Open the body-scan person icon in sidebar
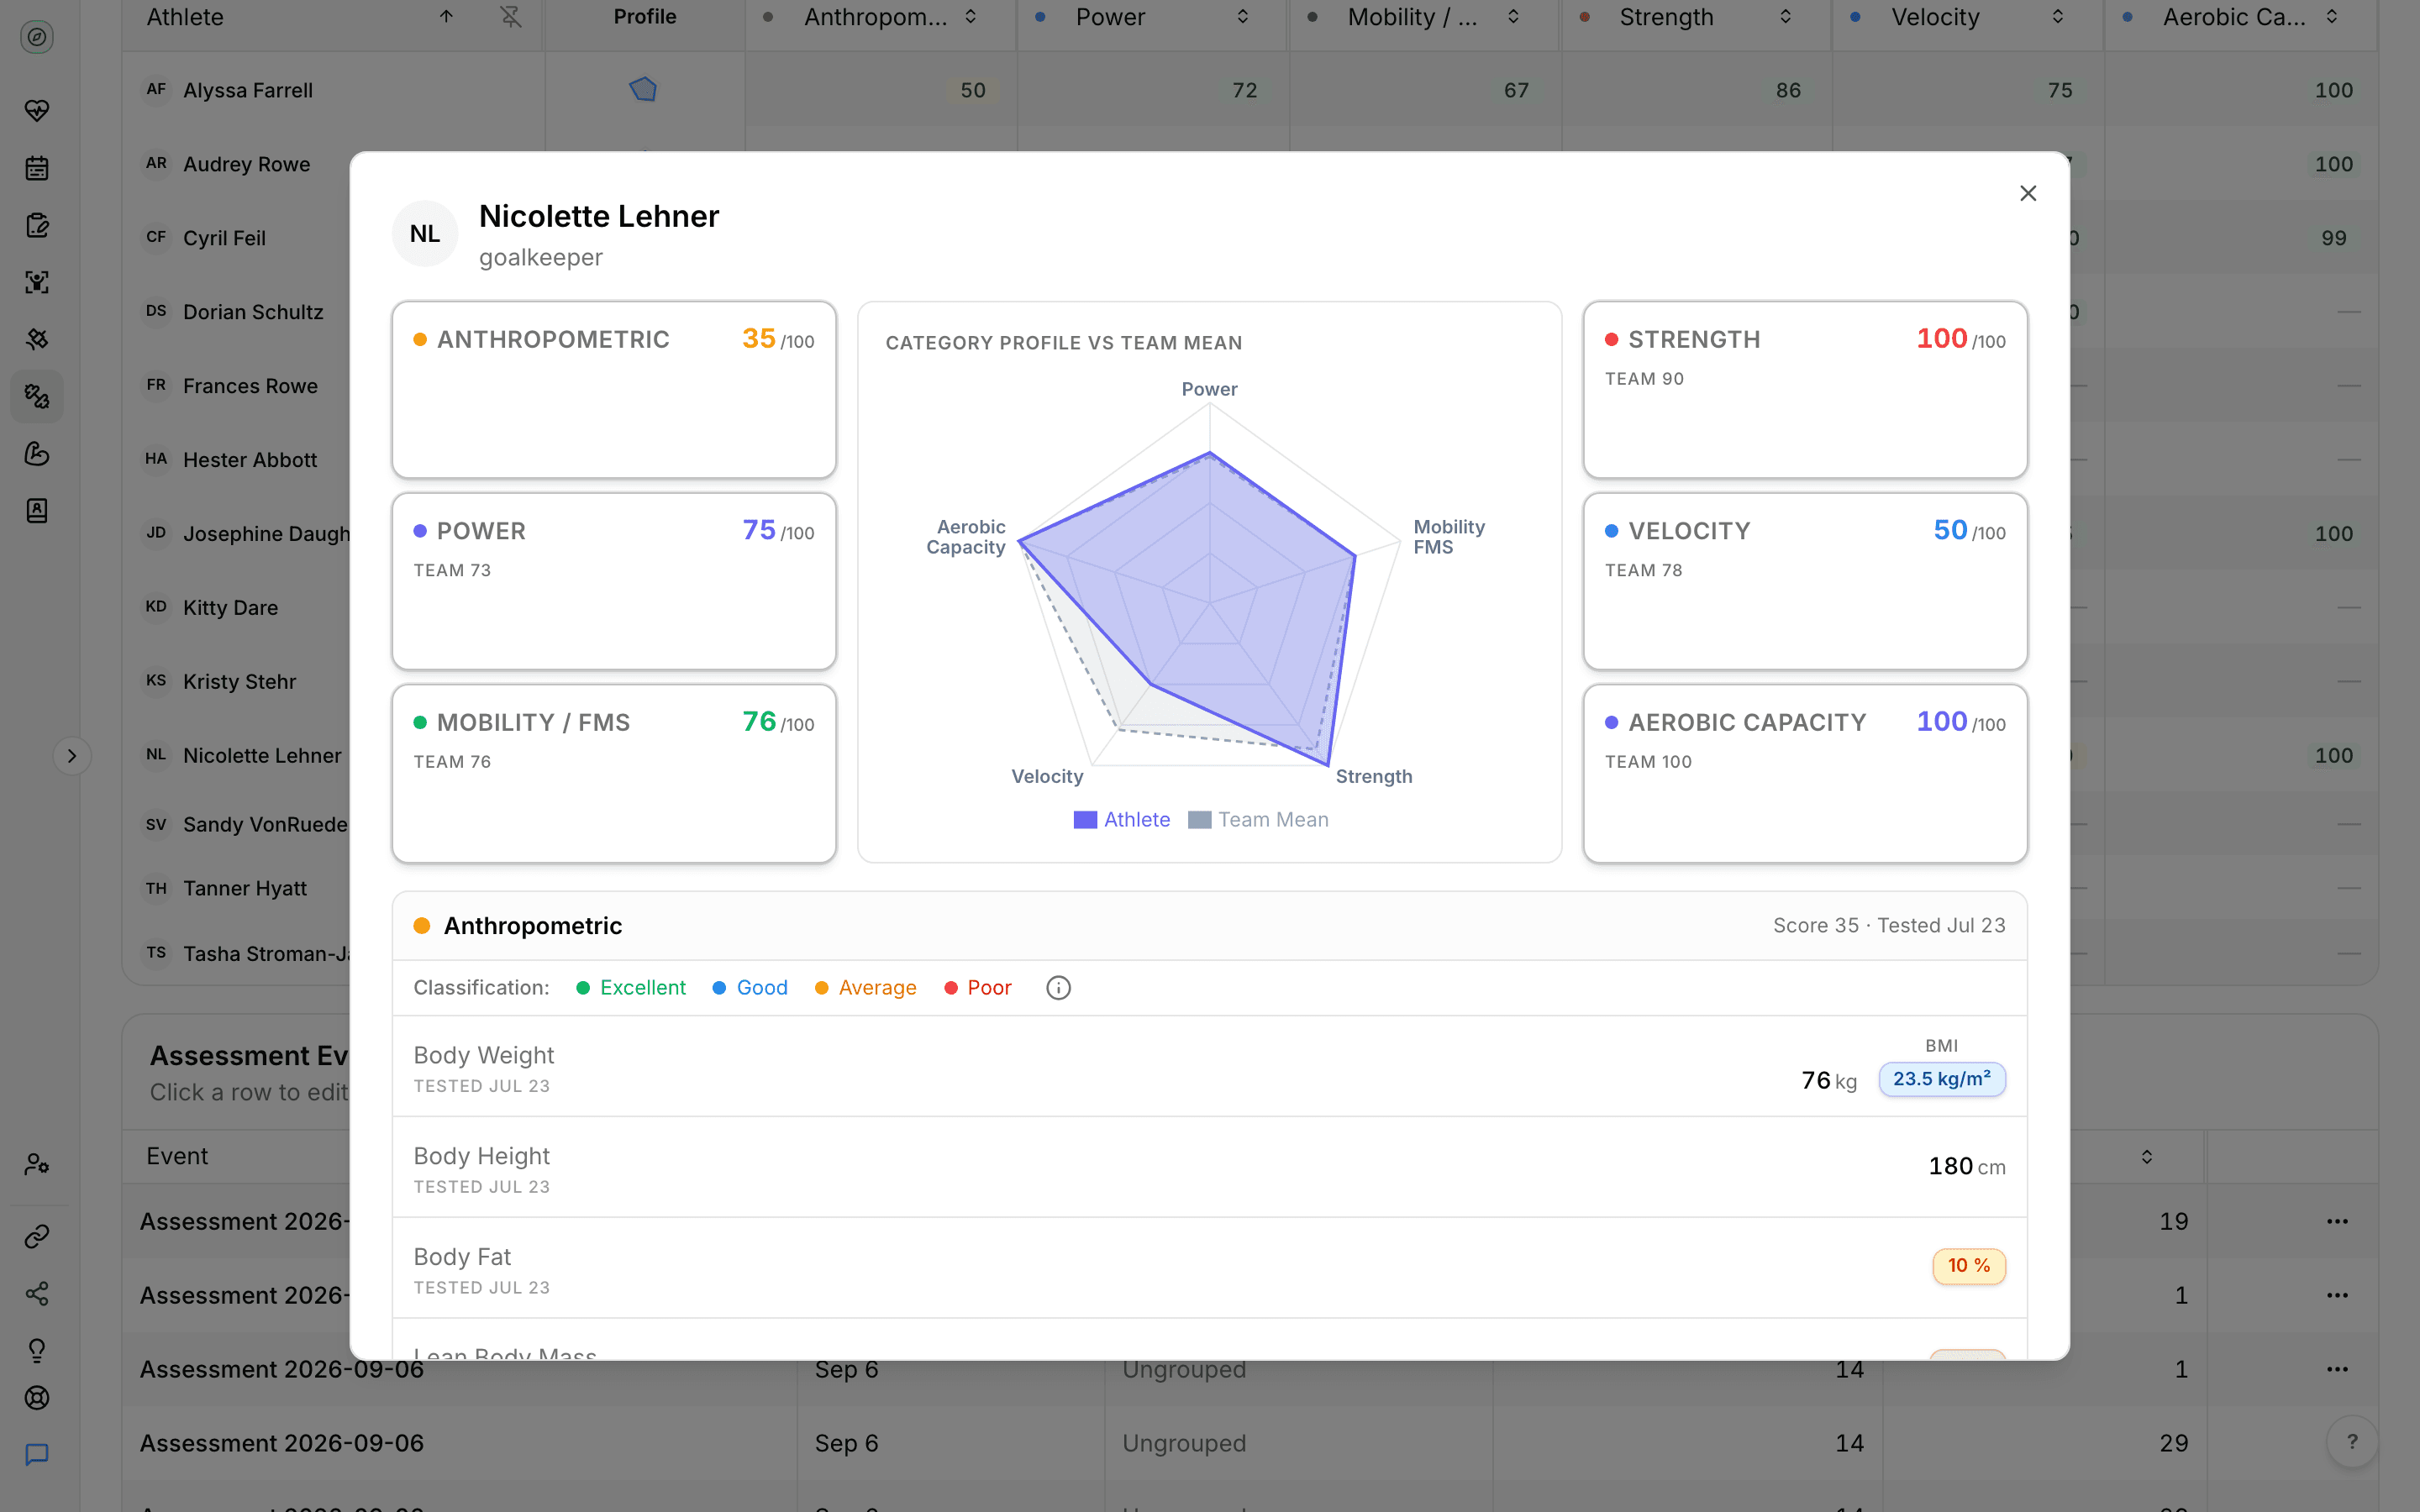2420x1512 pixels. [x=37, y=282]
